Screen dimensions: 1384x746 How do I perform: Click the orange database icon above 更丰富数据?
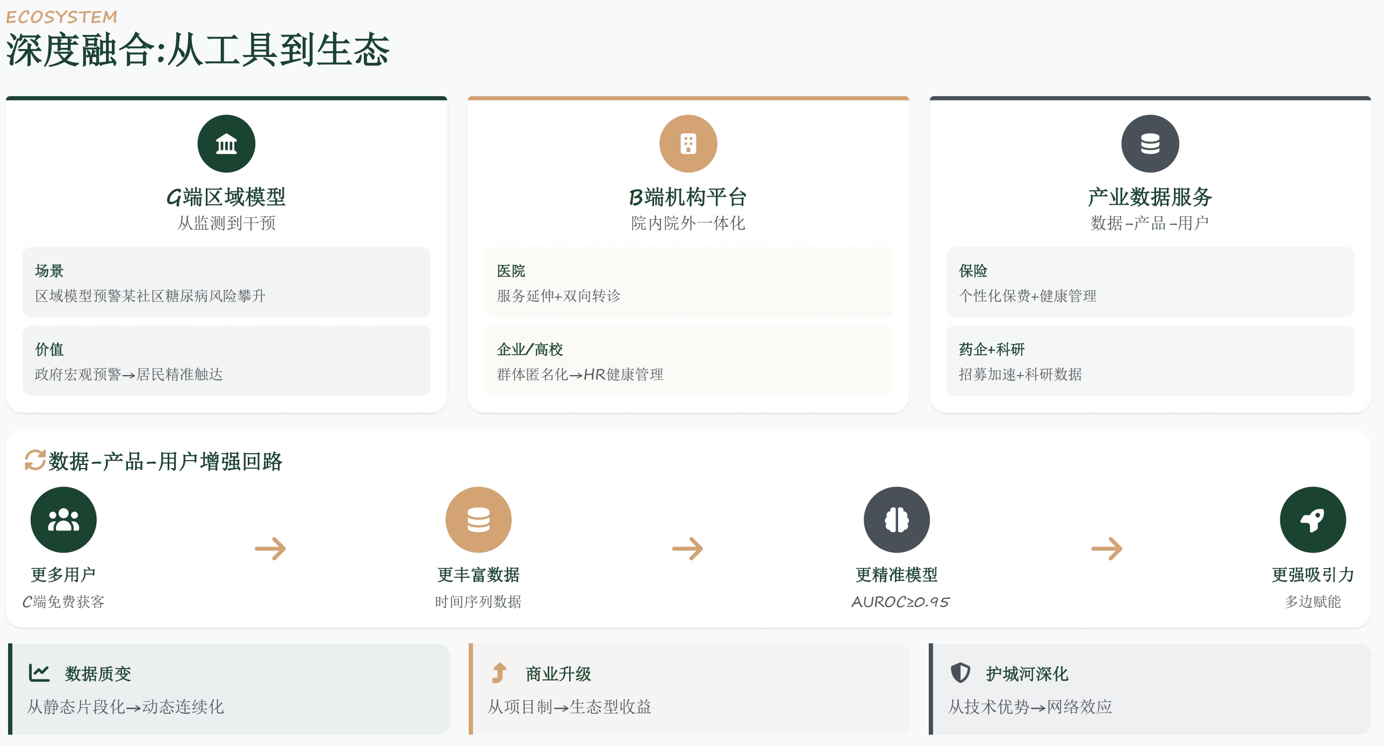tap(478, 519)
